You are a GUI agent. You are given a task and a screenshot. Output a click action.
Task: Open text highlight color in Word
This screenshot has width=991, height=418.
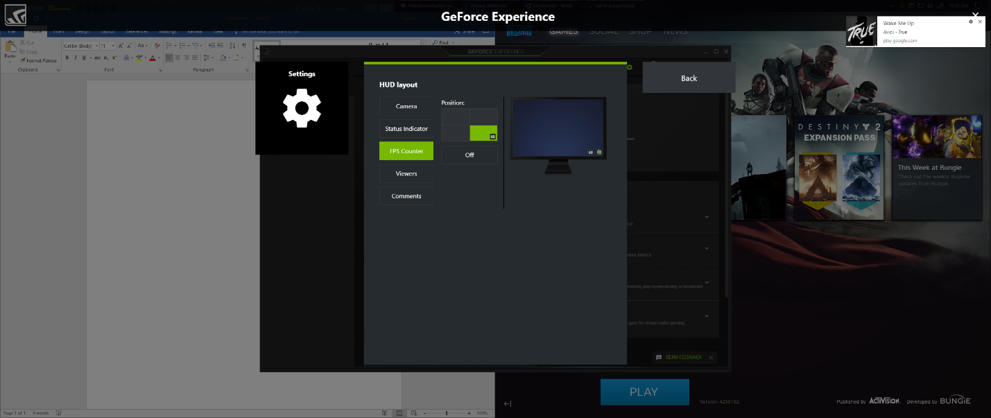tap(139, 58)
